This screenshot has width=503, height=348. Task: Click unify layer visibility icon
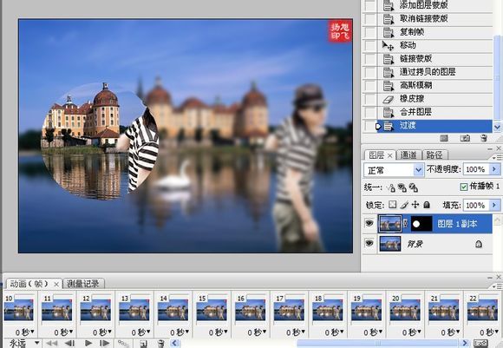402,187
